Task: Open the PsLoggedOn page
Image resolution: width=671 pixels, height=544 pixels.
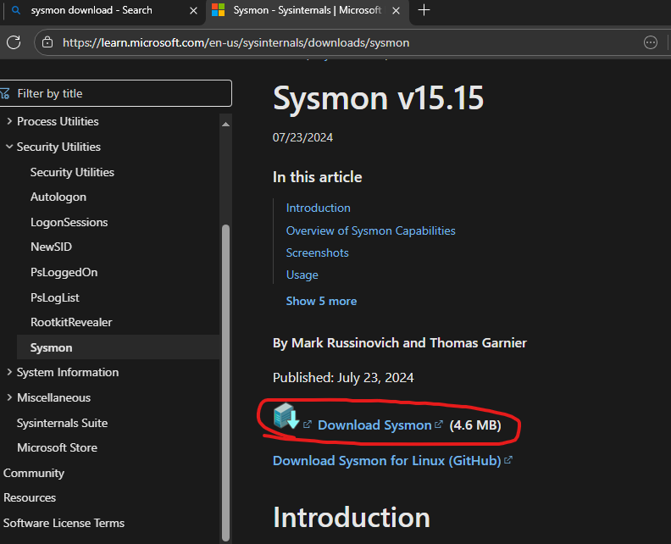Action: pyautogui.click(x=64, y=272)
